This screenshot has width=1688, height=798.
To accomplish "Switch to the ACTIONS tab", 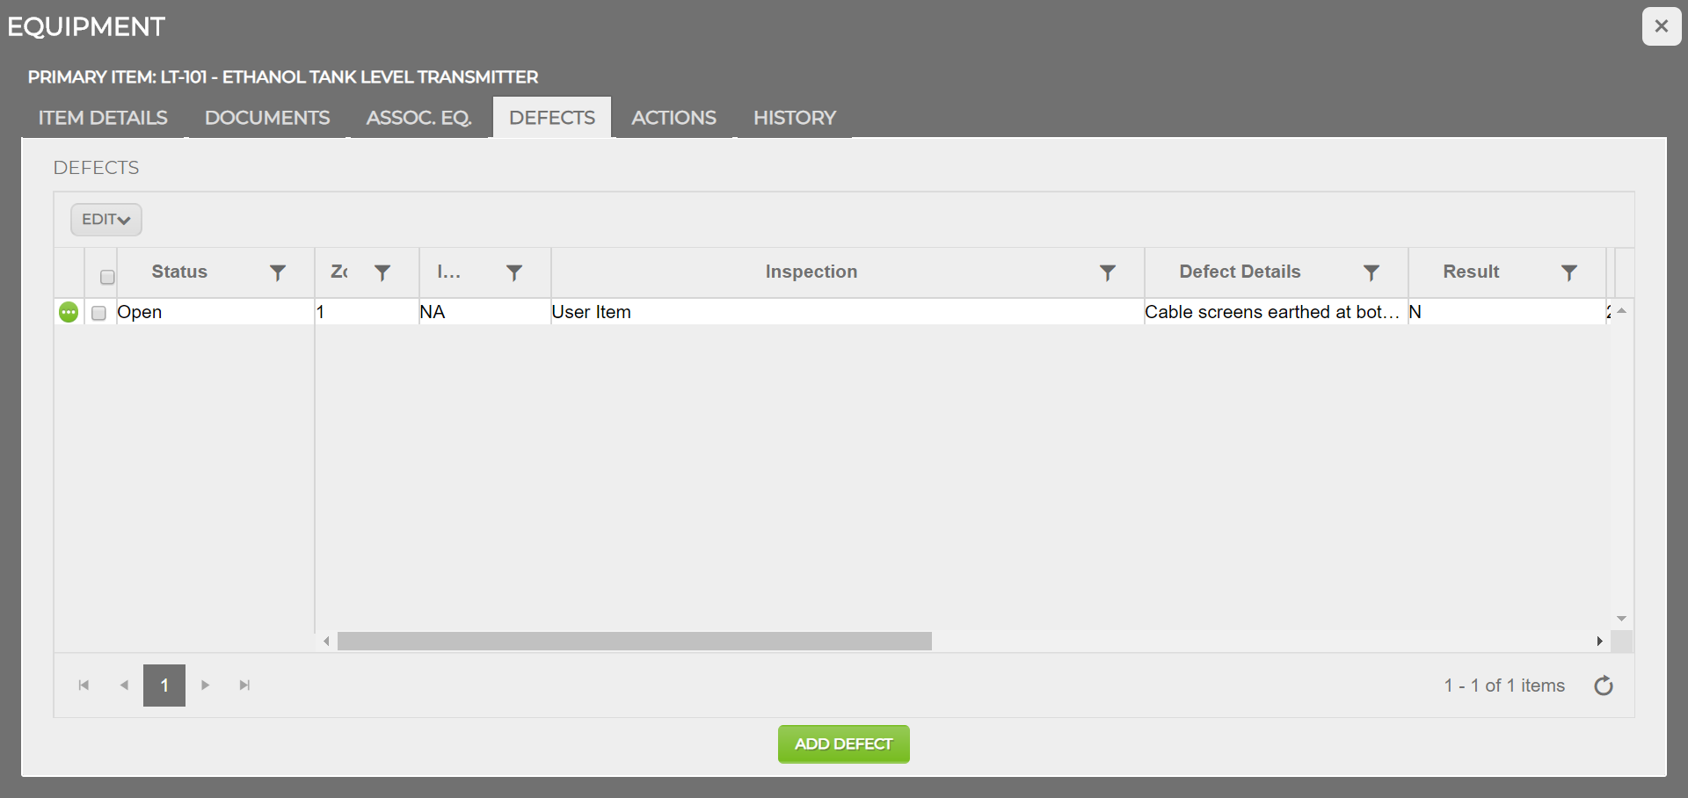I will (673, 118).
